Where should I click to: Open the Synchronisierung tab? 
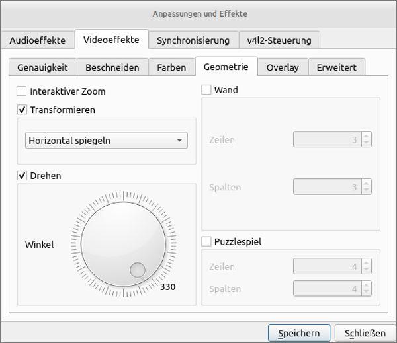tap(193, 40)
